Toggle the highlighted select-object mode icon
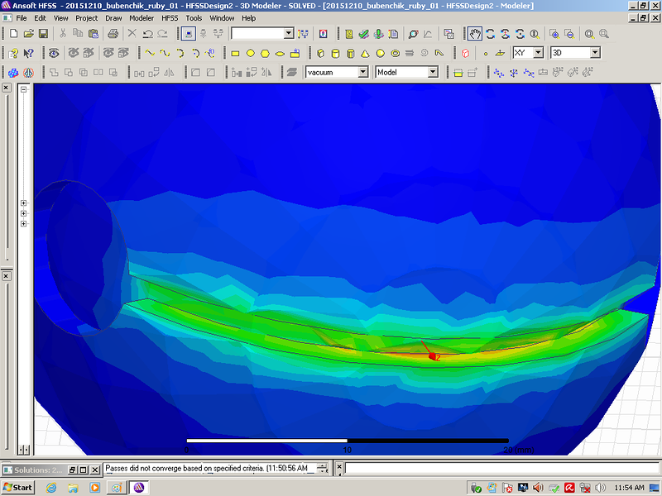The width and height of the screenshot is (662, 496). [x=188, y=34]
